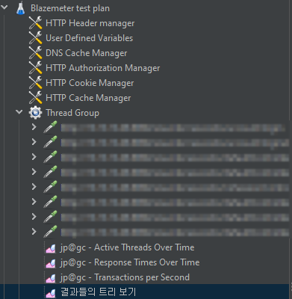The width and height of the screenshot is (292, 299).
Task: Select the HTTP Cookie Manager row
Action: coord(90,83)
